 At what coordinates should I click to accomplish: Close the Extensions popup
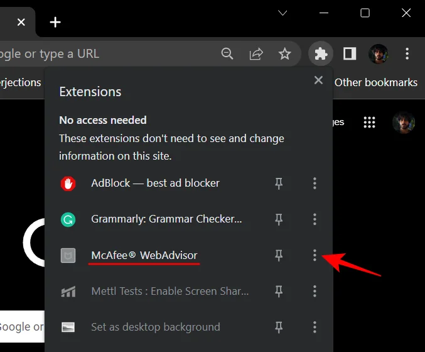[318, 80]
